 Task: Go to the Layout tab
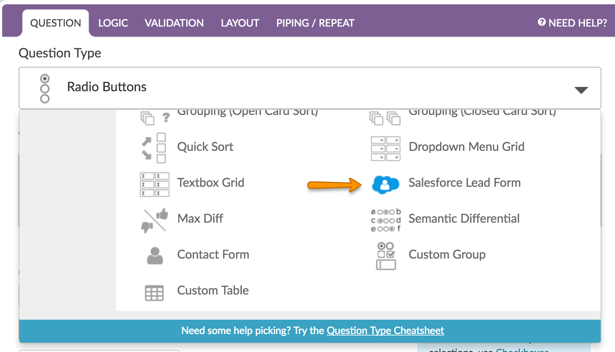click(240, 23)
